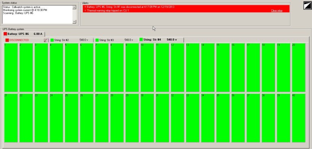This screenshot has height=149, width=312.
Task: Click the System status scroll down arrow
Action: (x=74, y=22)
